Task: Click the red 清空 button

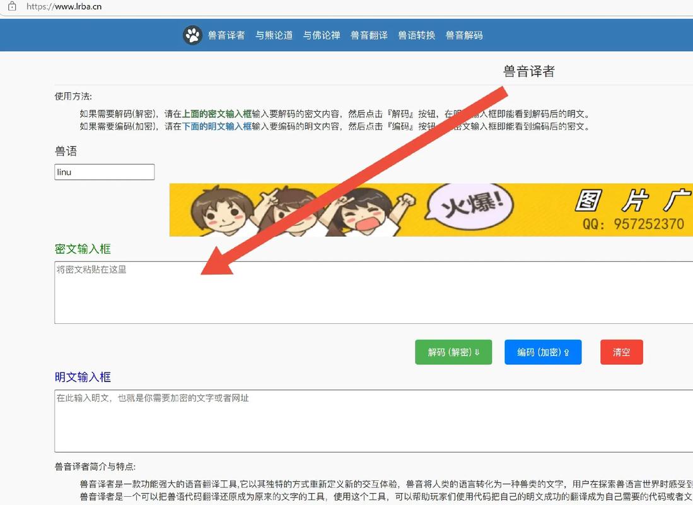Action: point(621,352)
